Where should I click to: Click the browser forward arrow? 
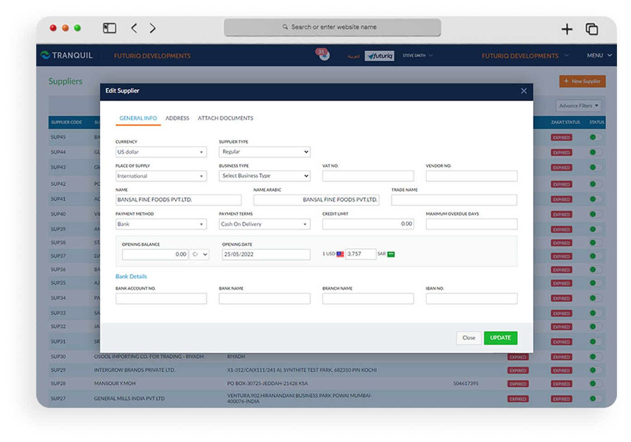point(153,28)
